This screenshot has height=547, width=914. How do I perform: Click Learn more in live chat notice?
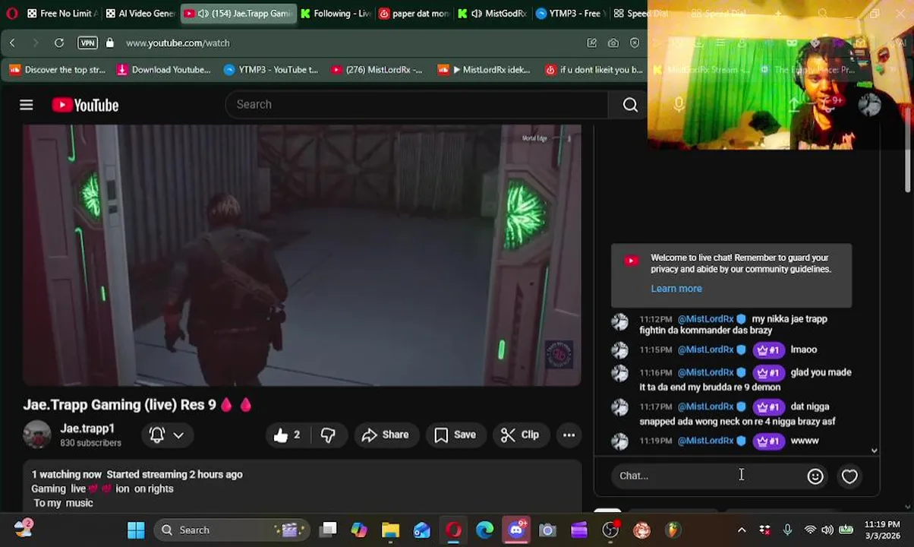click(676, 289)
